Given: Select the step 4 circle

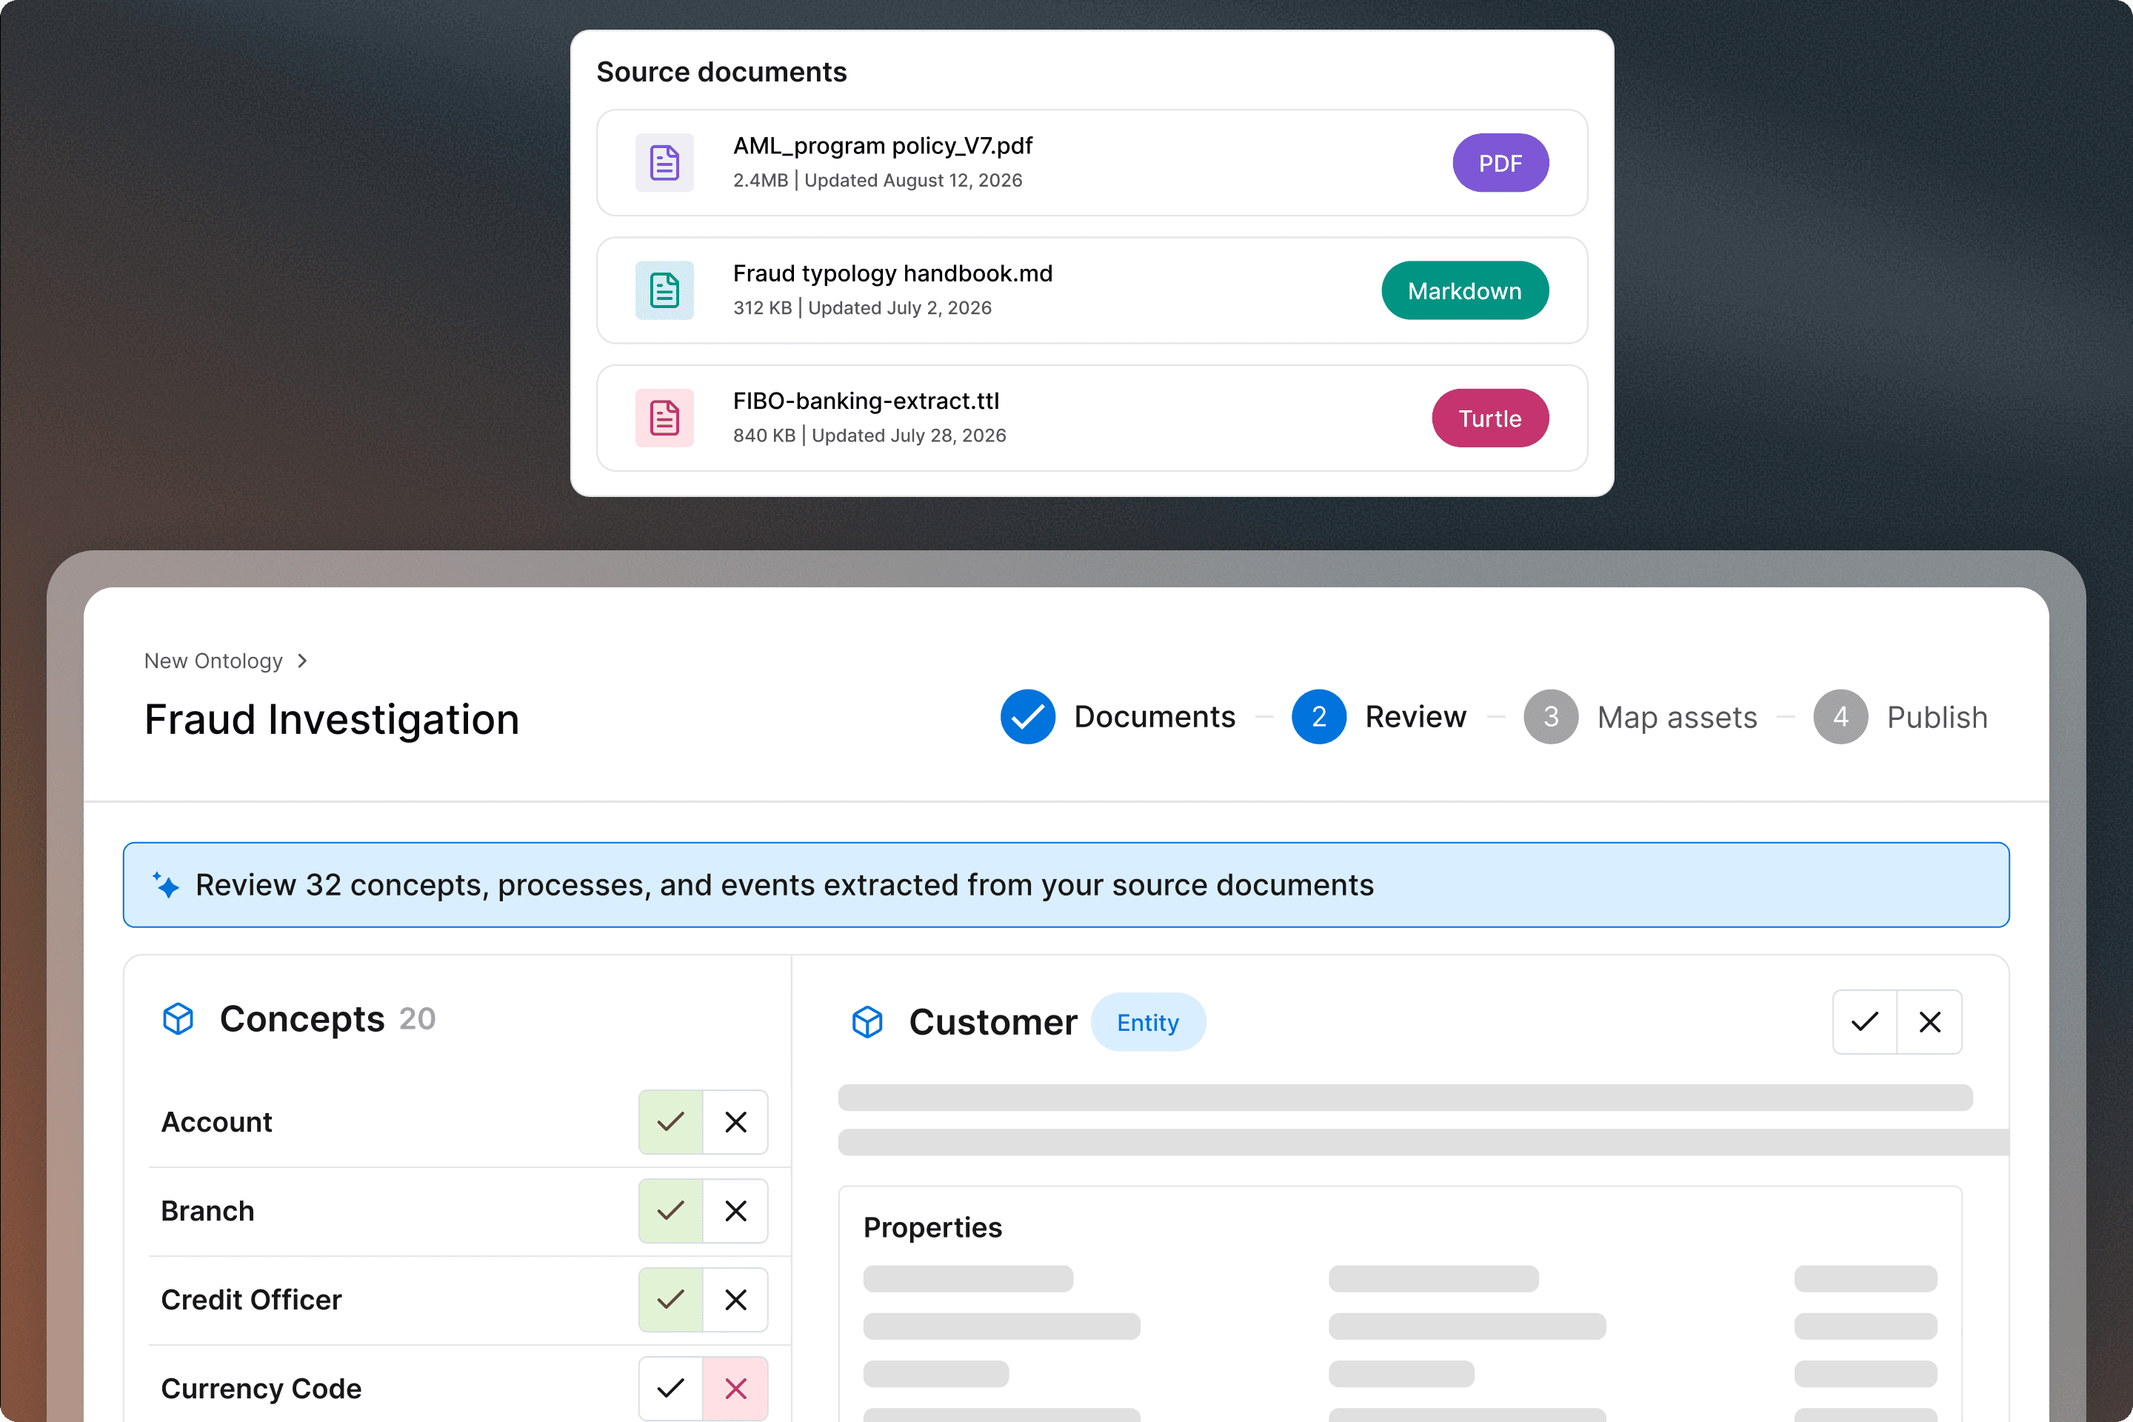Looking at the screenshot, I should point(1840,716).
